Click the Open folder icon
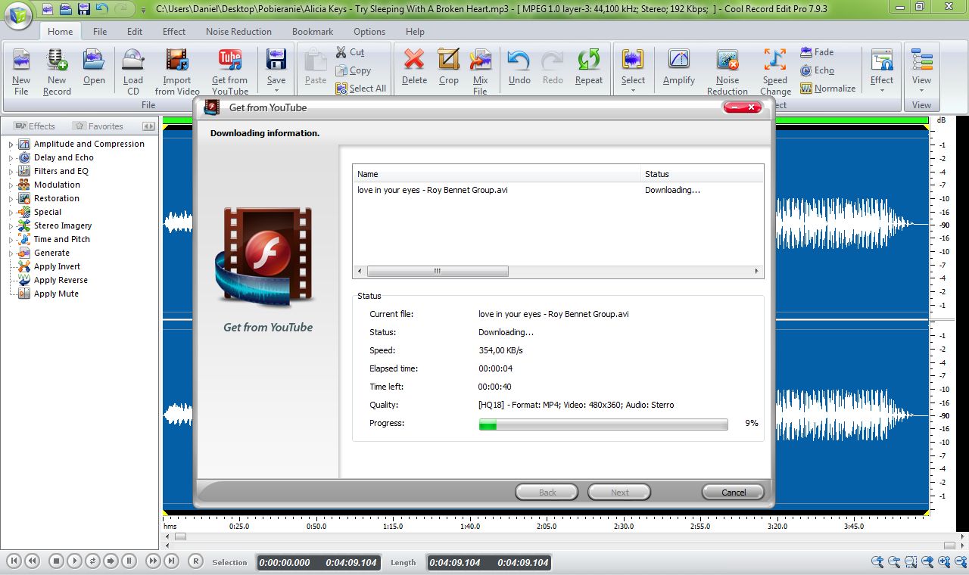 click(94, 60)
